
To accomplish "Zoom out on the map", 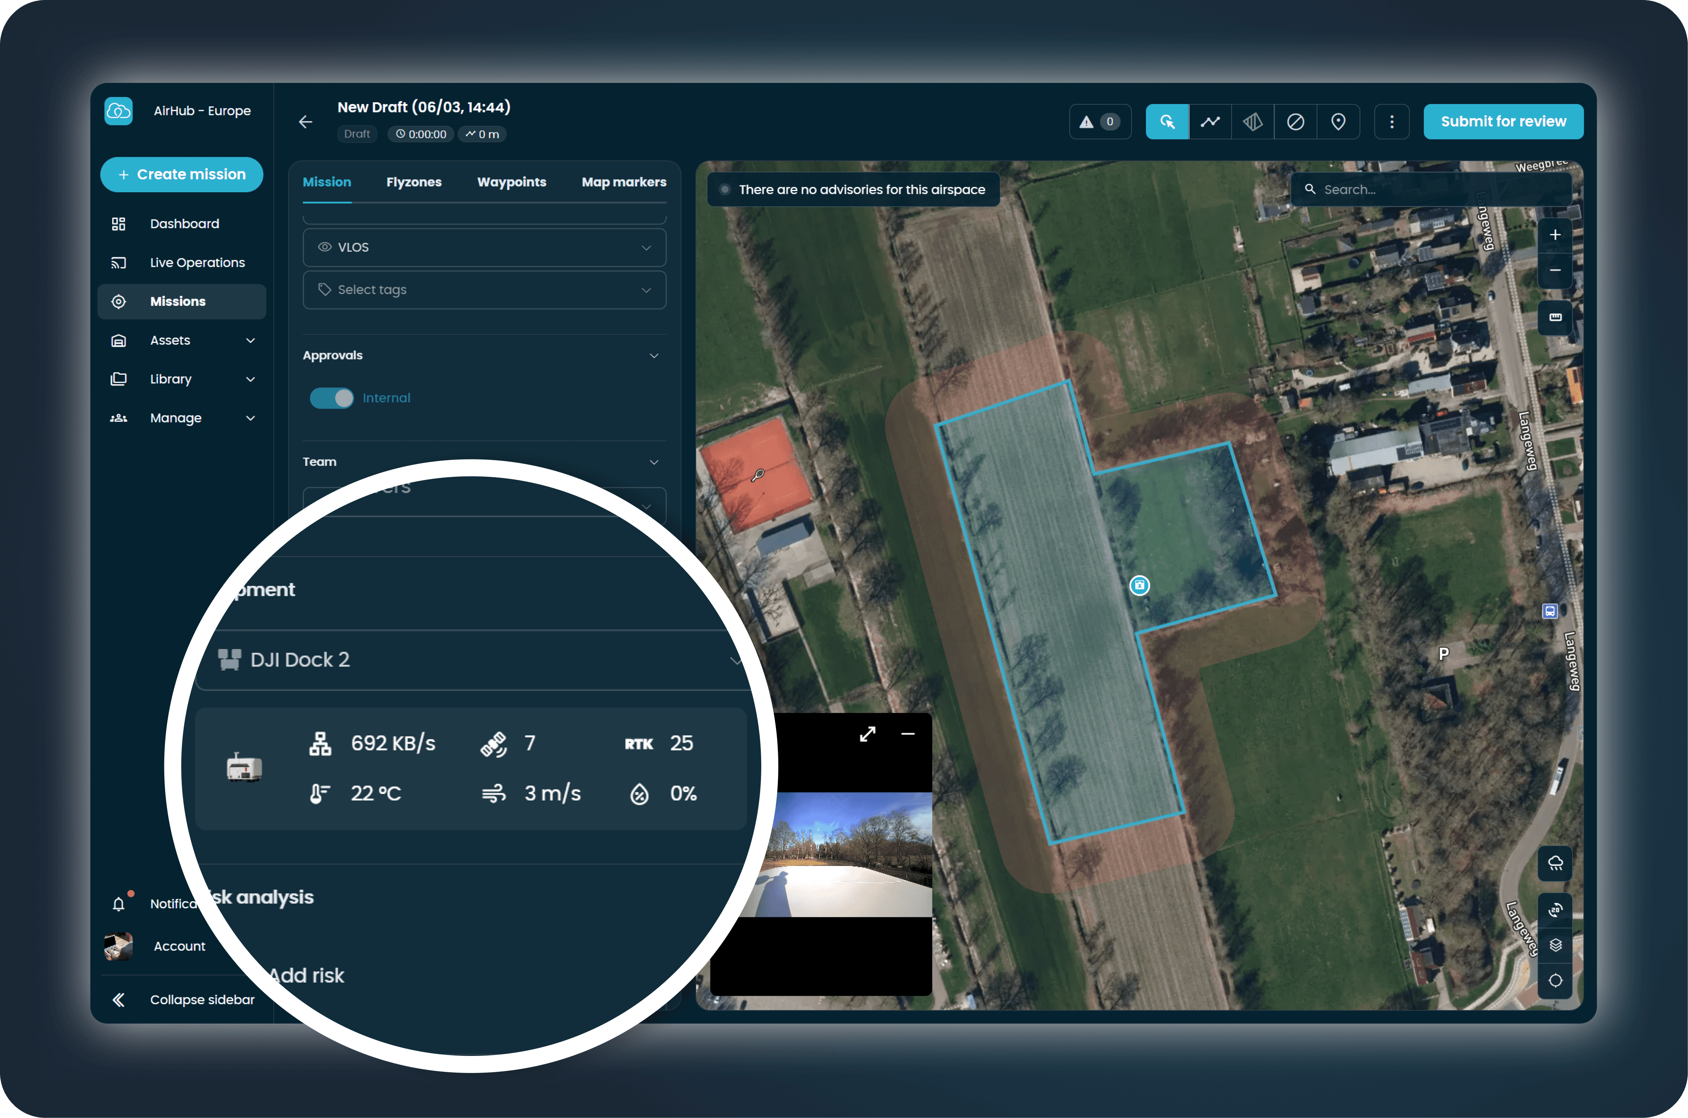I will pyautogui.click(x=1555, y=271).
